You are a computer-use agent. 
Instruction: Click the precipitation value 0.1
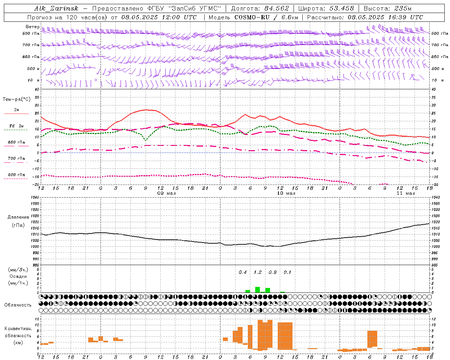click(x=287, y=272)
